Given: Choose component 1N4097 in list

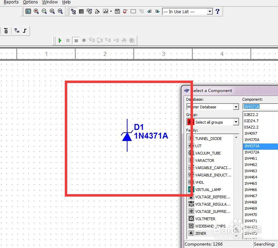Looking at the screenshot, I should click(x=250, y=133).
